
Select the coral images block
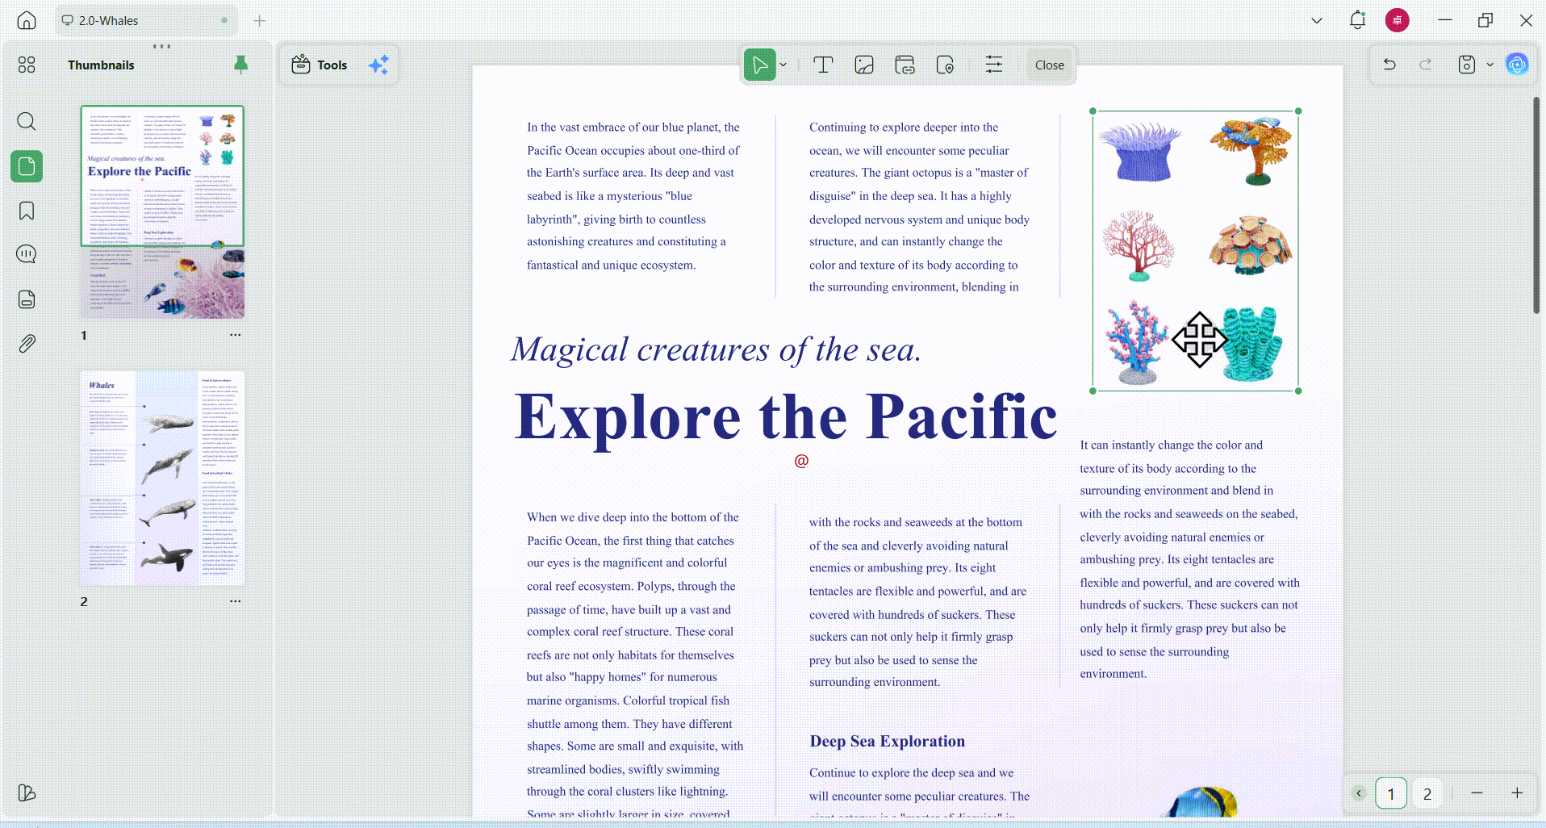pos(1195,251)
